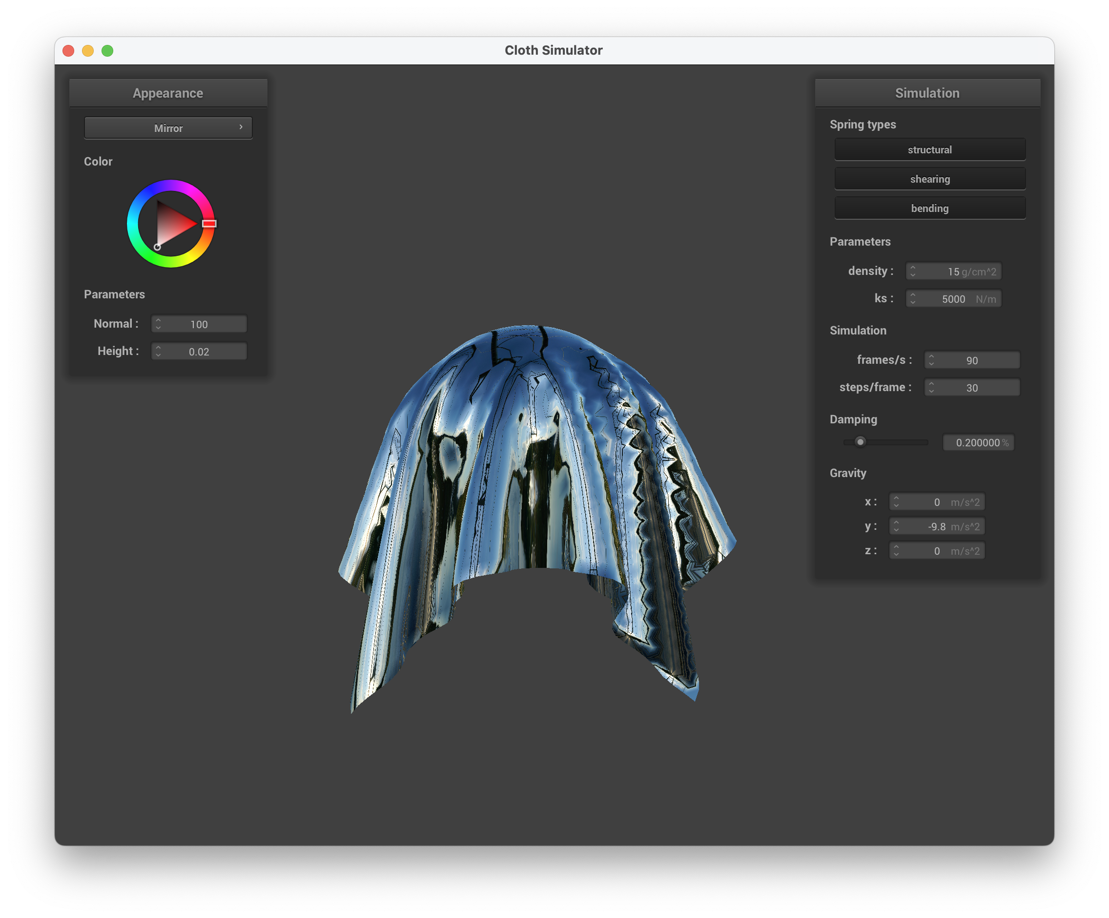Screen dimensions: 1109x918
Task: Click the damping percentage field
Action: click(978, 442)
